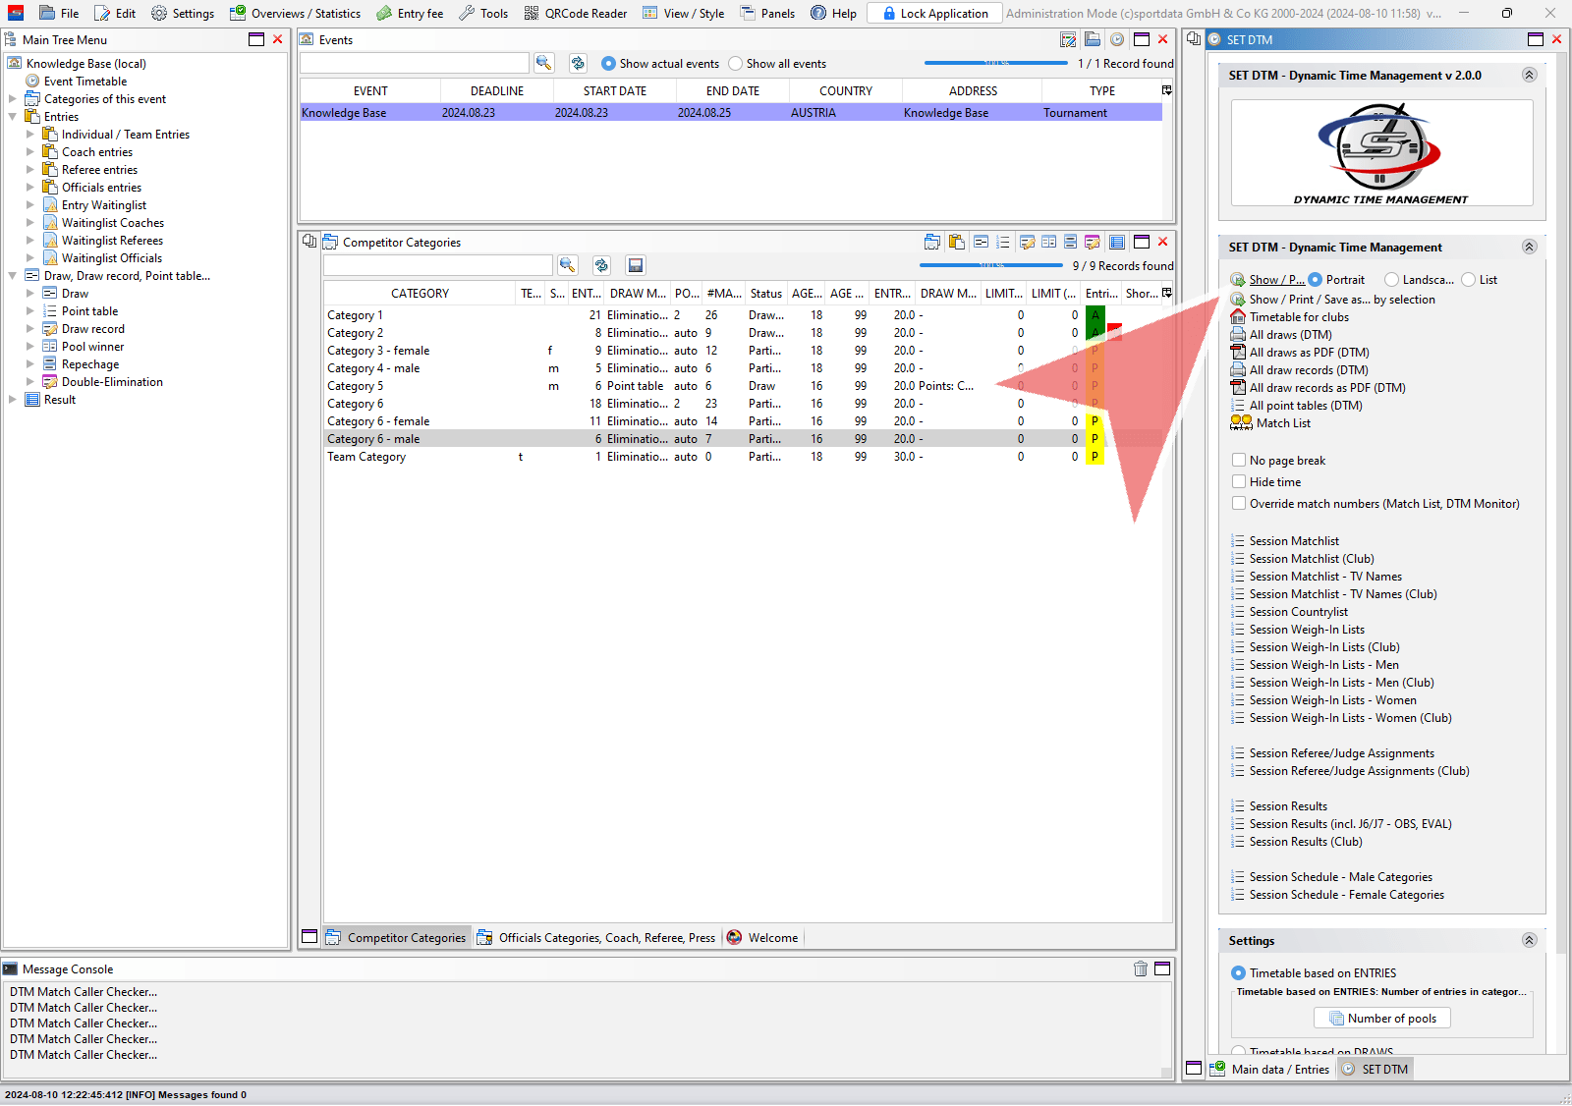This screenshot has width=1572, height=1106.
Task: Click the Number of pools button
Action: 1381,1019
